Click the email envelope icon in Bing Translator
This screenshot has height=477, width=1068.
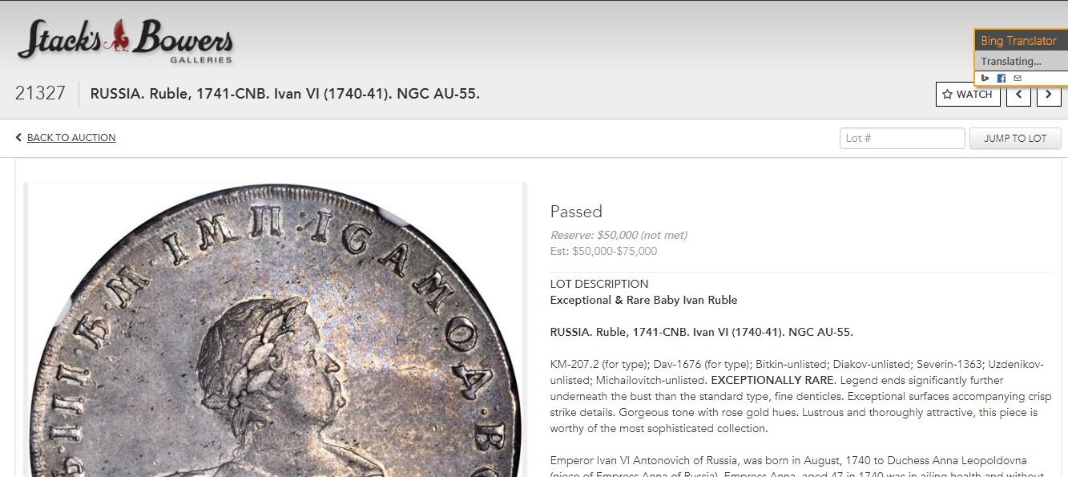click(x=1018, y=78)
